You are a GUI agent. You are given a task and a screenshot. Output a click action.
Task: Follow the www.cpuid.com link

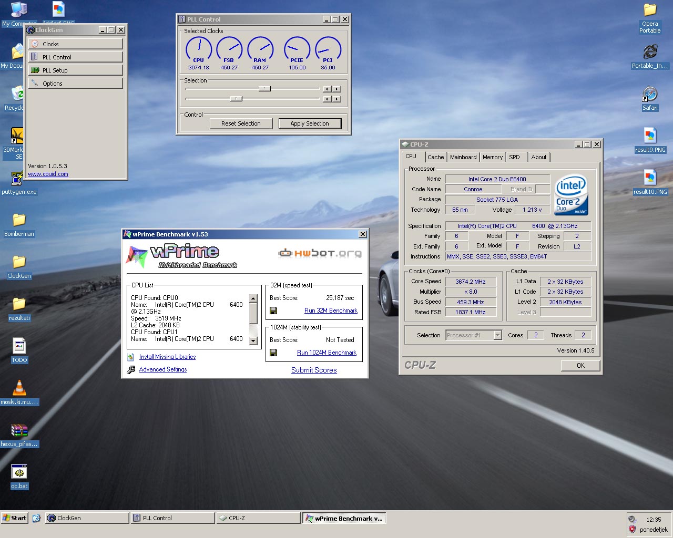(48, 174)
